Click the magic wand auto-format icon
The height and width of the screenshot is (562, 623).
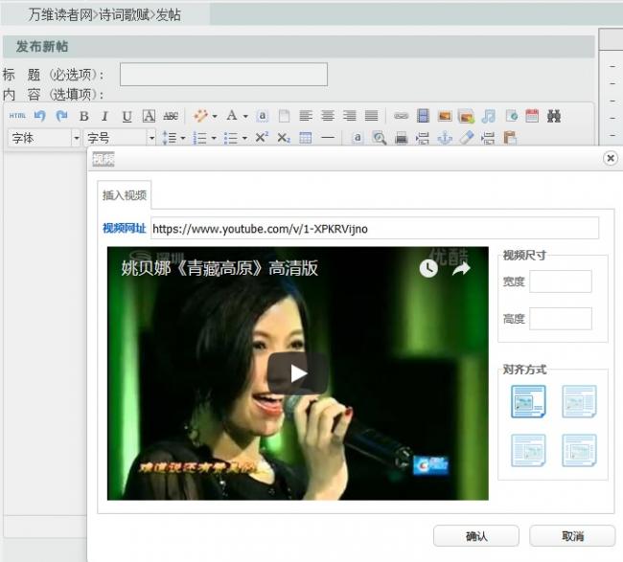[x=200, y=116]
